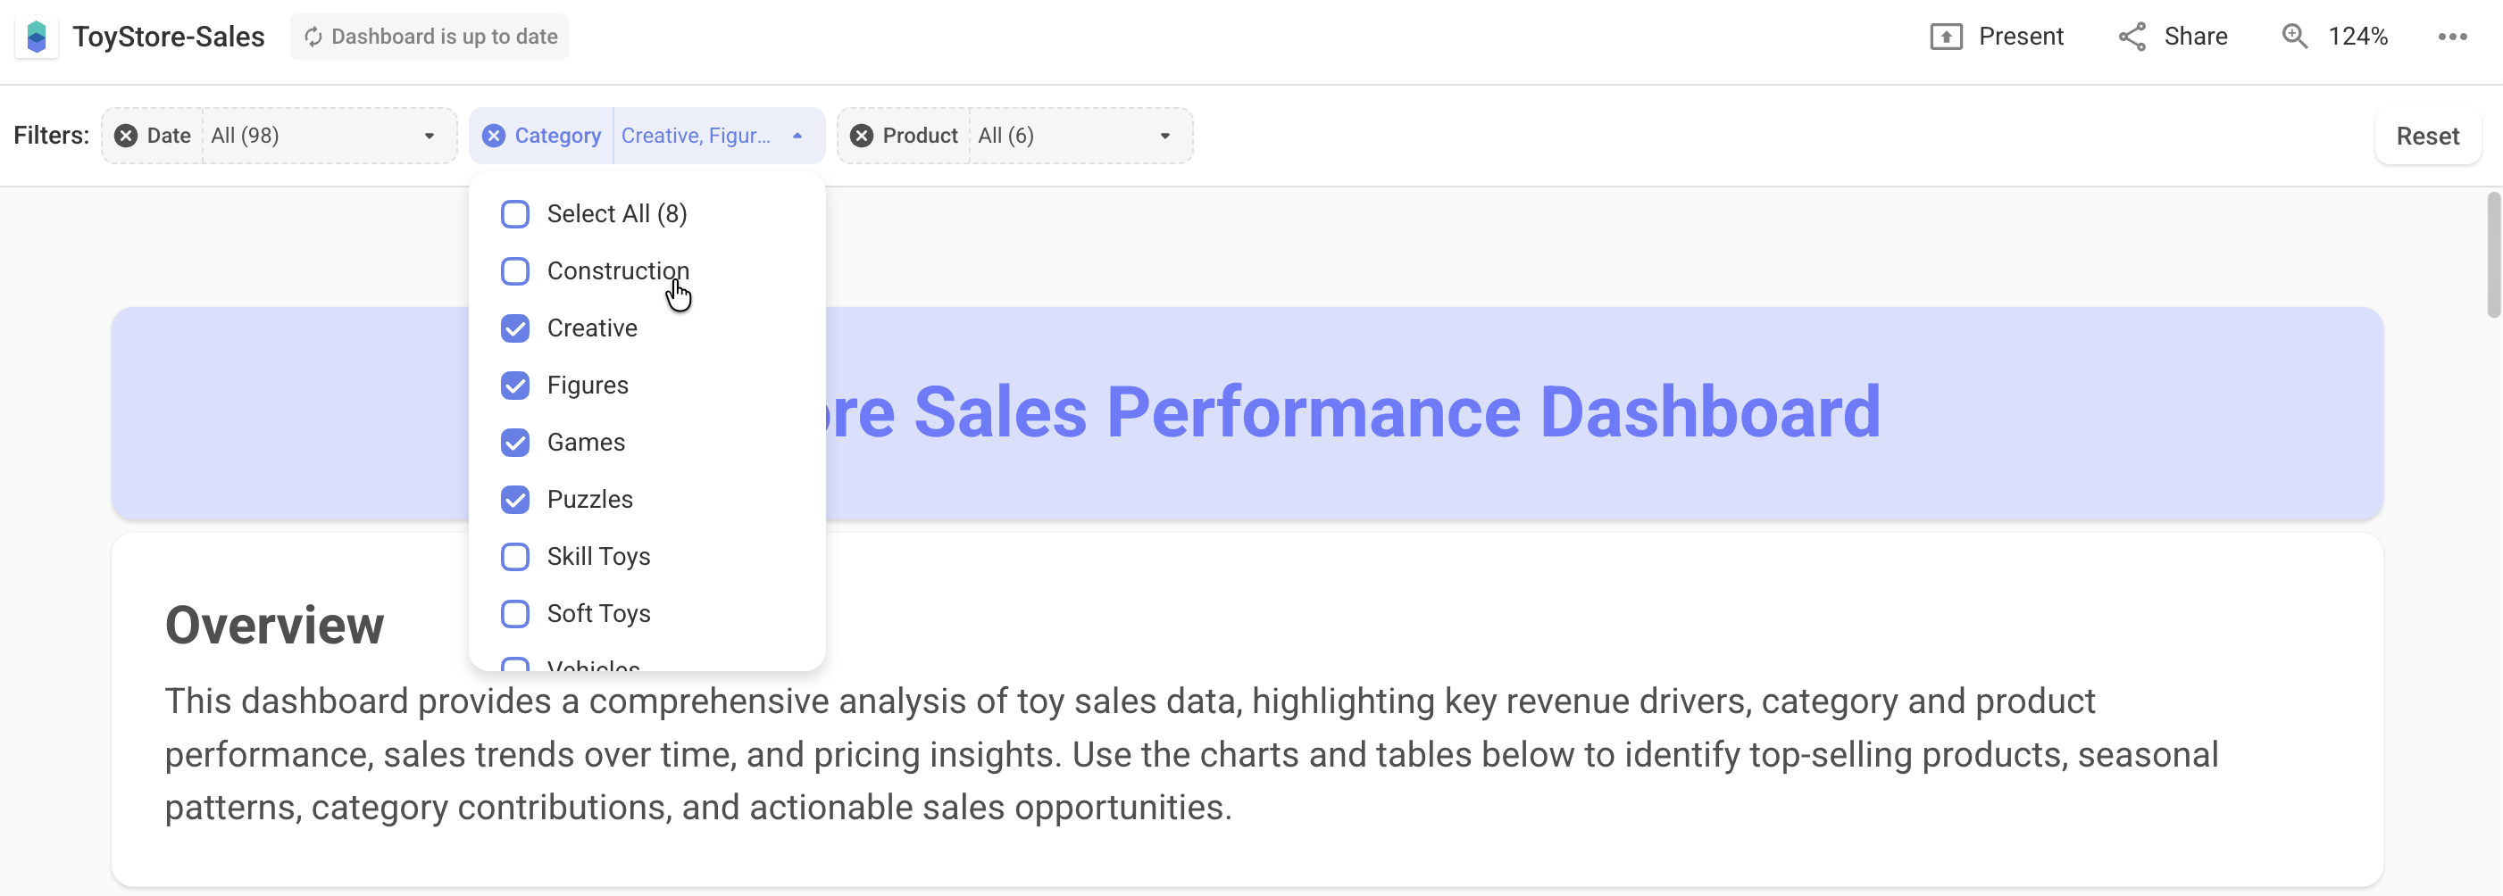Enable Select All categories
Image resolution: width=2503 pixels, height=896 pixels.
(x=515, y=213)
